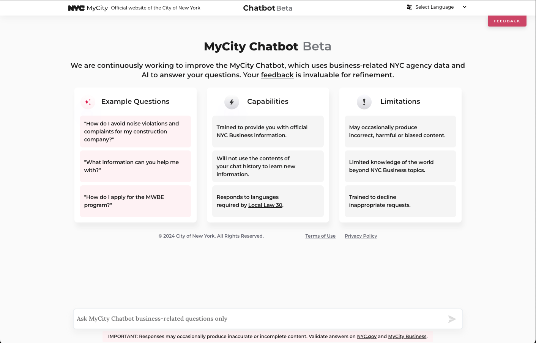Select the noise violations example question

coord(135,131)
